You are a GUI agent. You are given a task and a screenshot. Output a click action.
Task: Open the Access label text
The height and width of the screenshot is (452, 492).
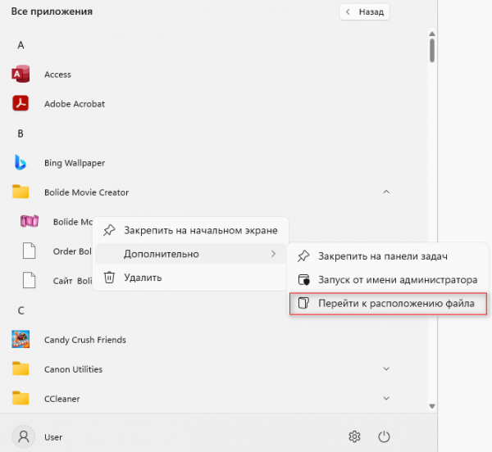(x=57, y=75)
